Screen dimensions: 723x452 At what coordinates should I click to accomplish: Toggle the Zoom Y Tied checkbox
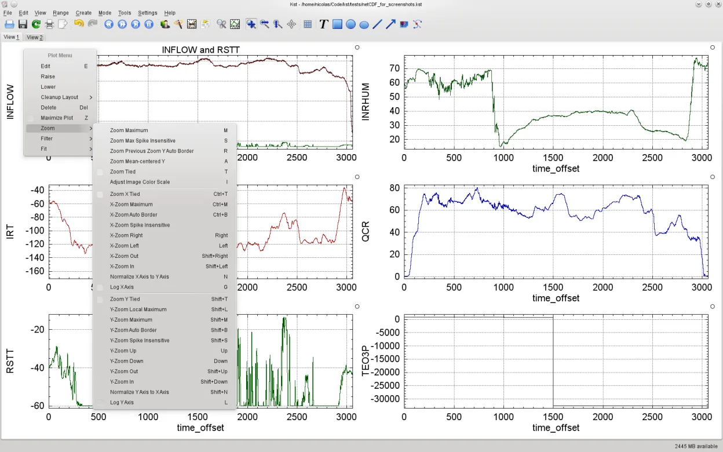(100, 299)
